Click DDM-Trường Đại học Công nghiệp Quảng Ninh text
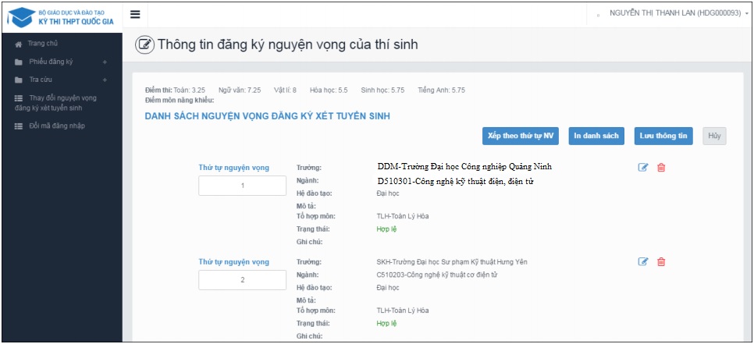The width and height of the screenshot is (754, 344). (464, 167)
